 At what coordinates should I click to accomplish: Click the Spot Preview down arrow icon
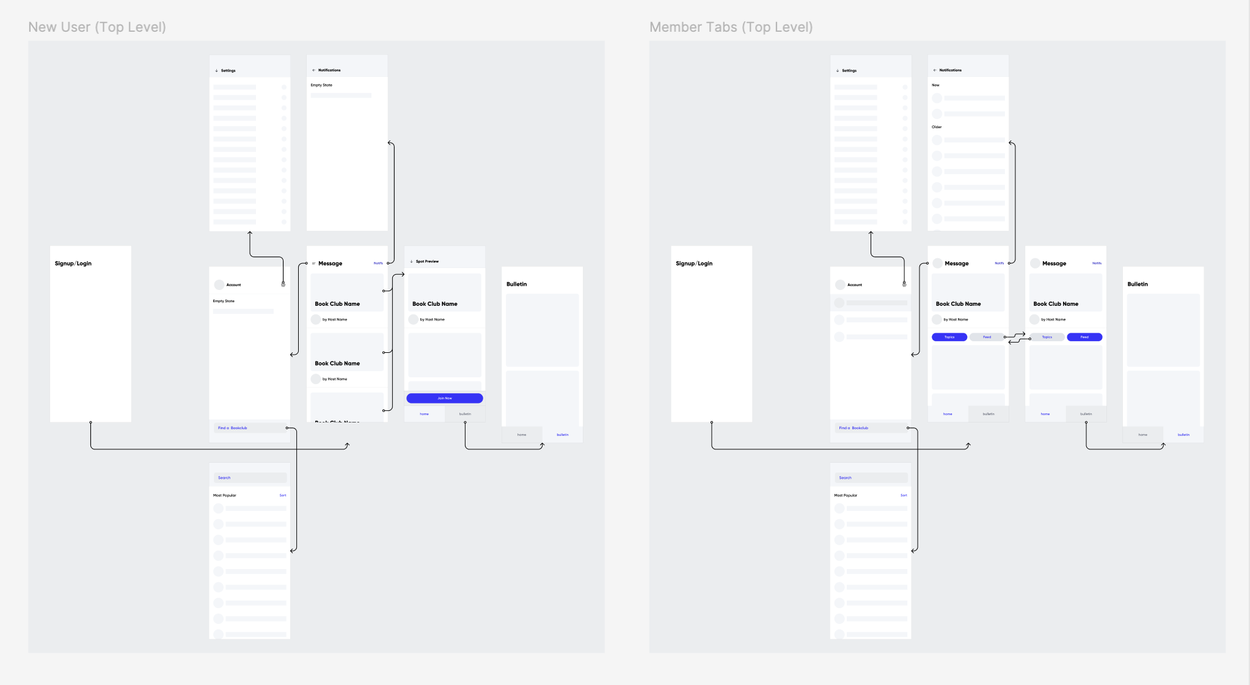411,261
